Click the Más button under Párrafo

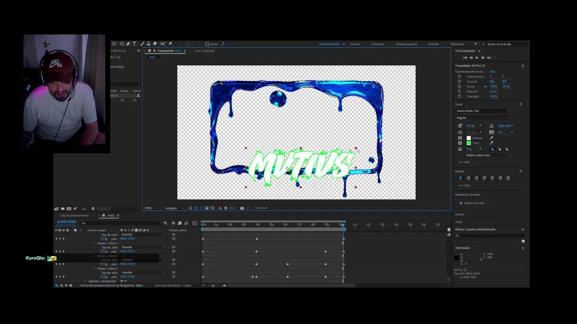tap(464, 185)
